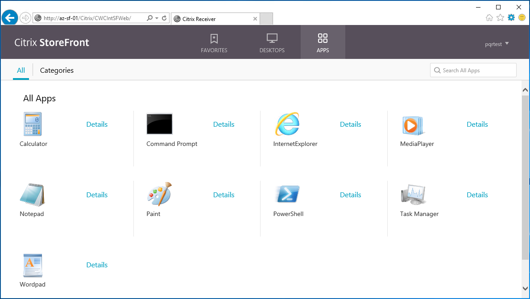Image resolution: width=530 pixels, height=299 pixels.
Task: View Details for Task Manager
Action: [477, 195]
